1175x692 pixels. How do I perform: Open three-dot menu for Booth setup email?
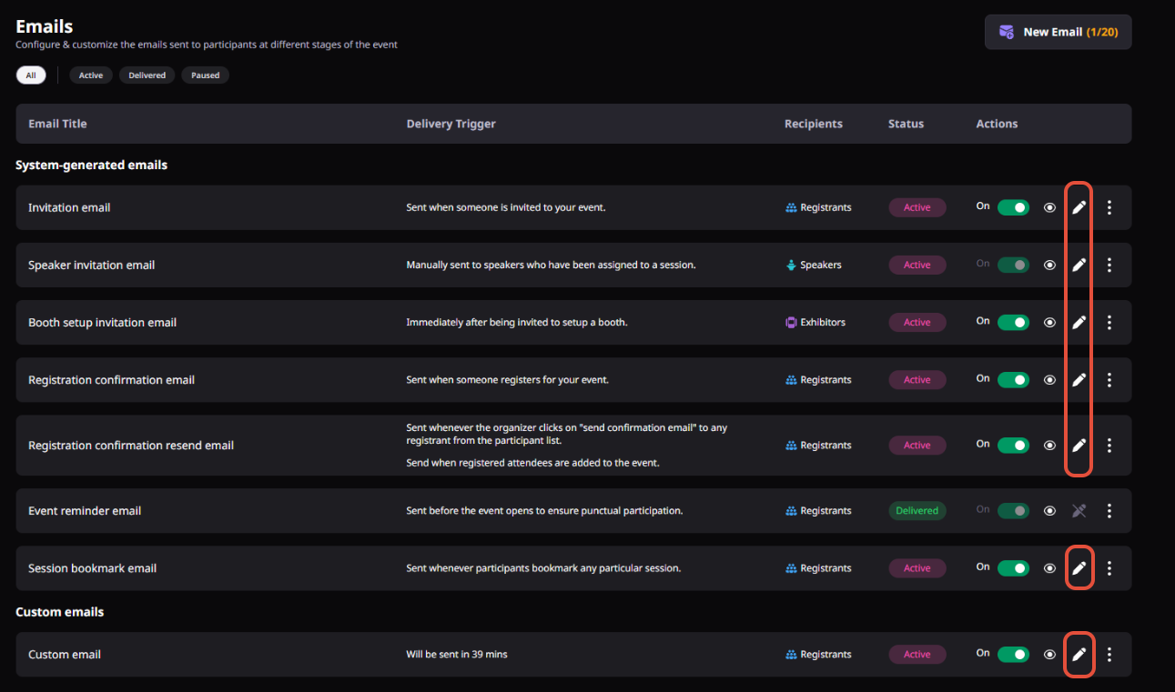[1109, 322]
